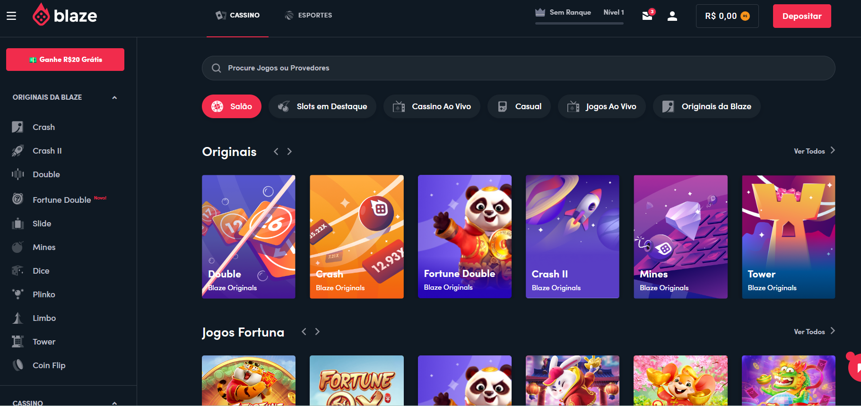Click Ganhe R$20 Grátis button
The height and width of the screenshot is (406, 861).
[x=65, y=60]
